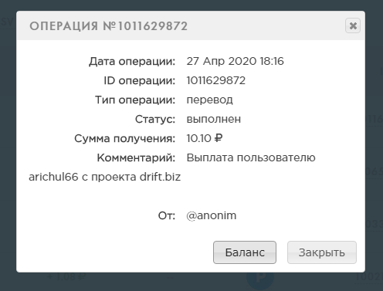Click the dialog title ОПЕРАЦИЯ №1011629872

coord(108,26)
